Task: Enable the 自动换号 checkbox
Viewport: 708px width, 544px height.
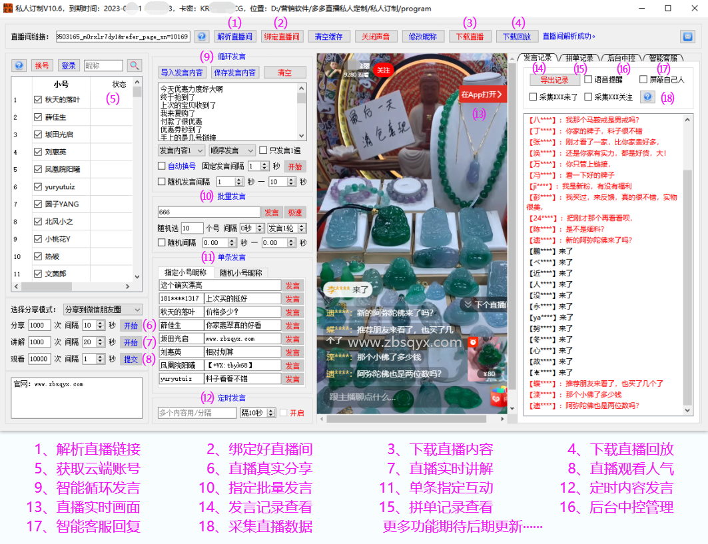Action: tap(161, 166)
